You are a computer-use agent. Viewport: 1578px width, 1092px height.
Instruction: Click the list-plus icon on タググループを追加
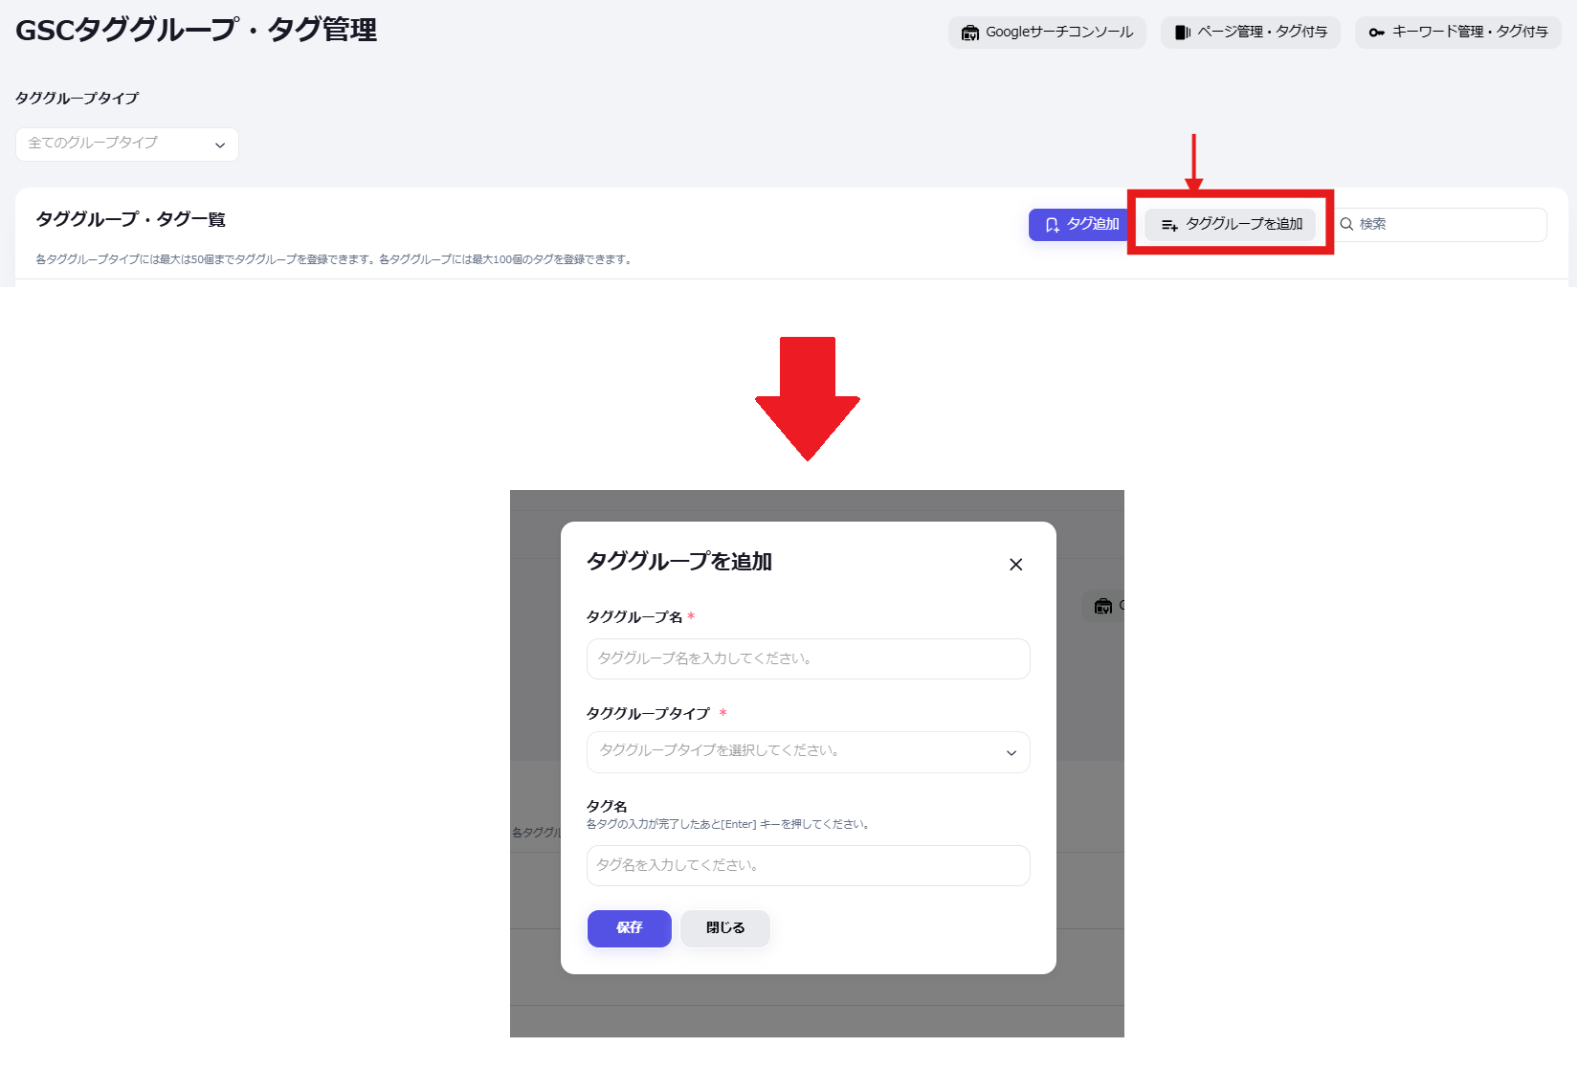pyautogui.click(x=1169, y=225)
